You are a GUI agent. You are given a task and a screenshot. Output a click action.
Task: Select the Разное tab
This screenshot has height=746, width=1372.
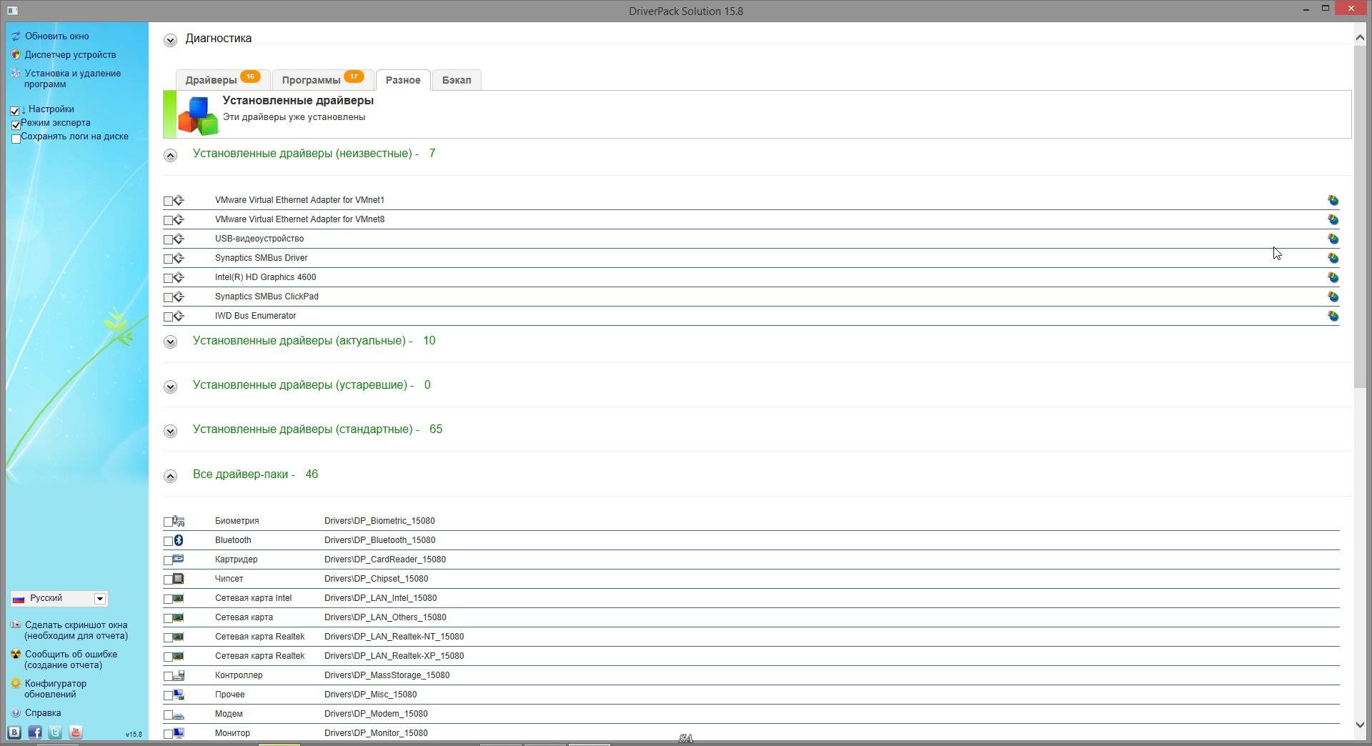click(403, 80)
